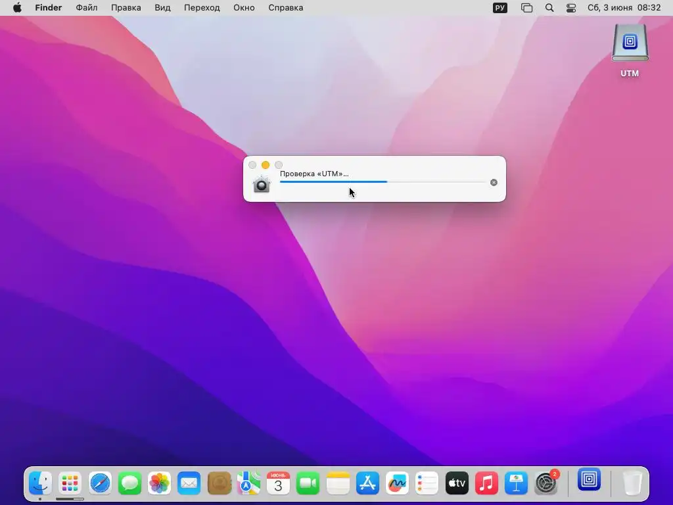The height and width of the screenshot is (505, 673).
Task: Open Spotlight search in menu bar
Action: coord(549,8)
